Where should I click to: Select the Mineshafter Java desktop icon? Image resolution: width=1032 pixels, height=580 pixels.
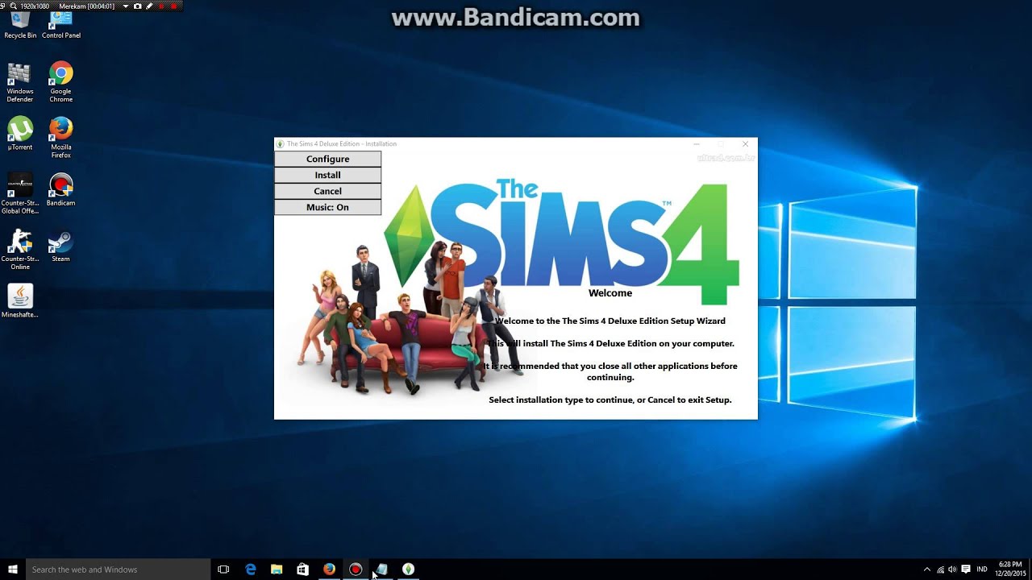pos(20,300)
